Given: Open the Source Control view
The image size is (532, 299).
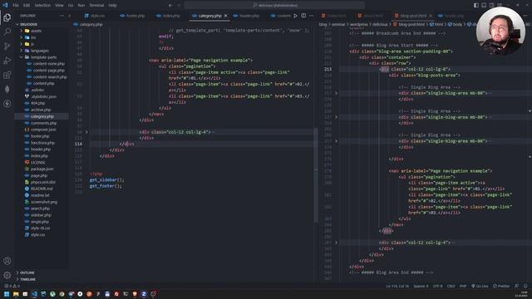Looking at the screenshot, I should tap(7, 47).
